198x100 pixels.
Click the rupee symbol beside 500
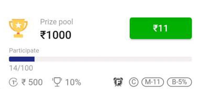pos(24,82)
